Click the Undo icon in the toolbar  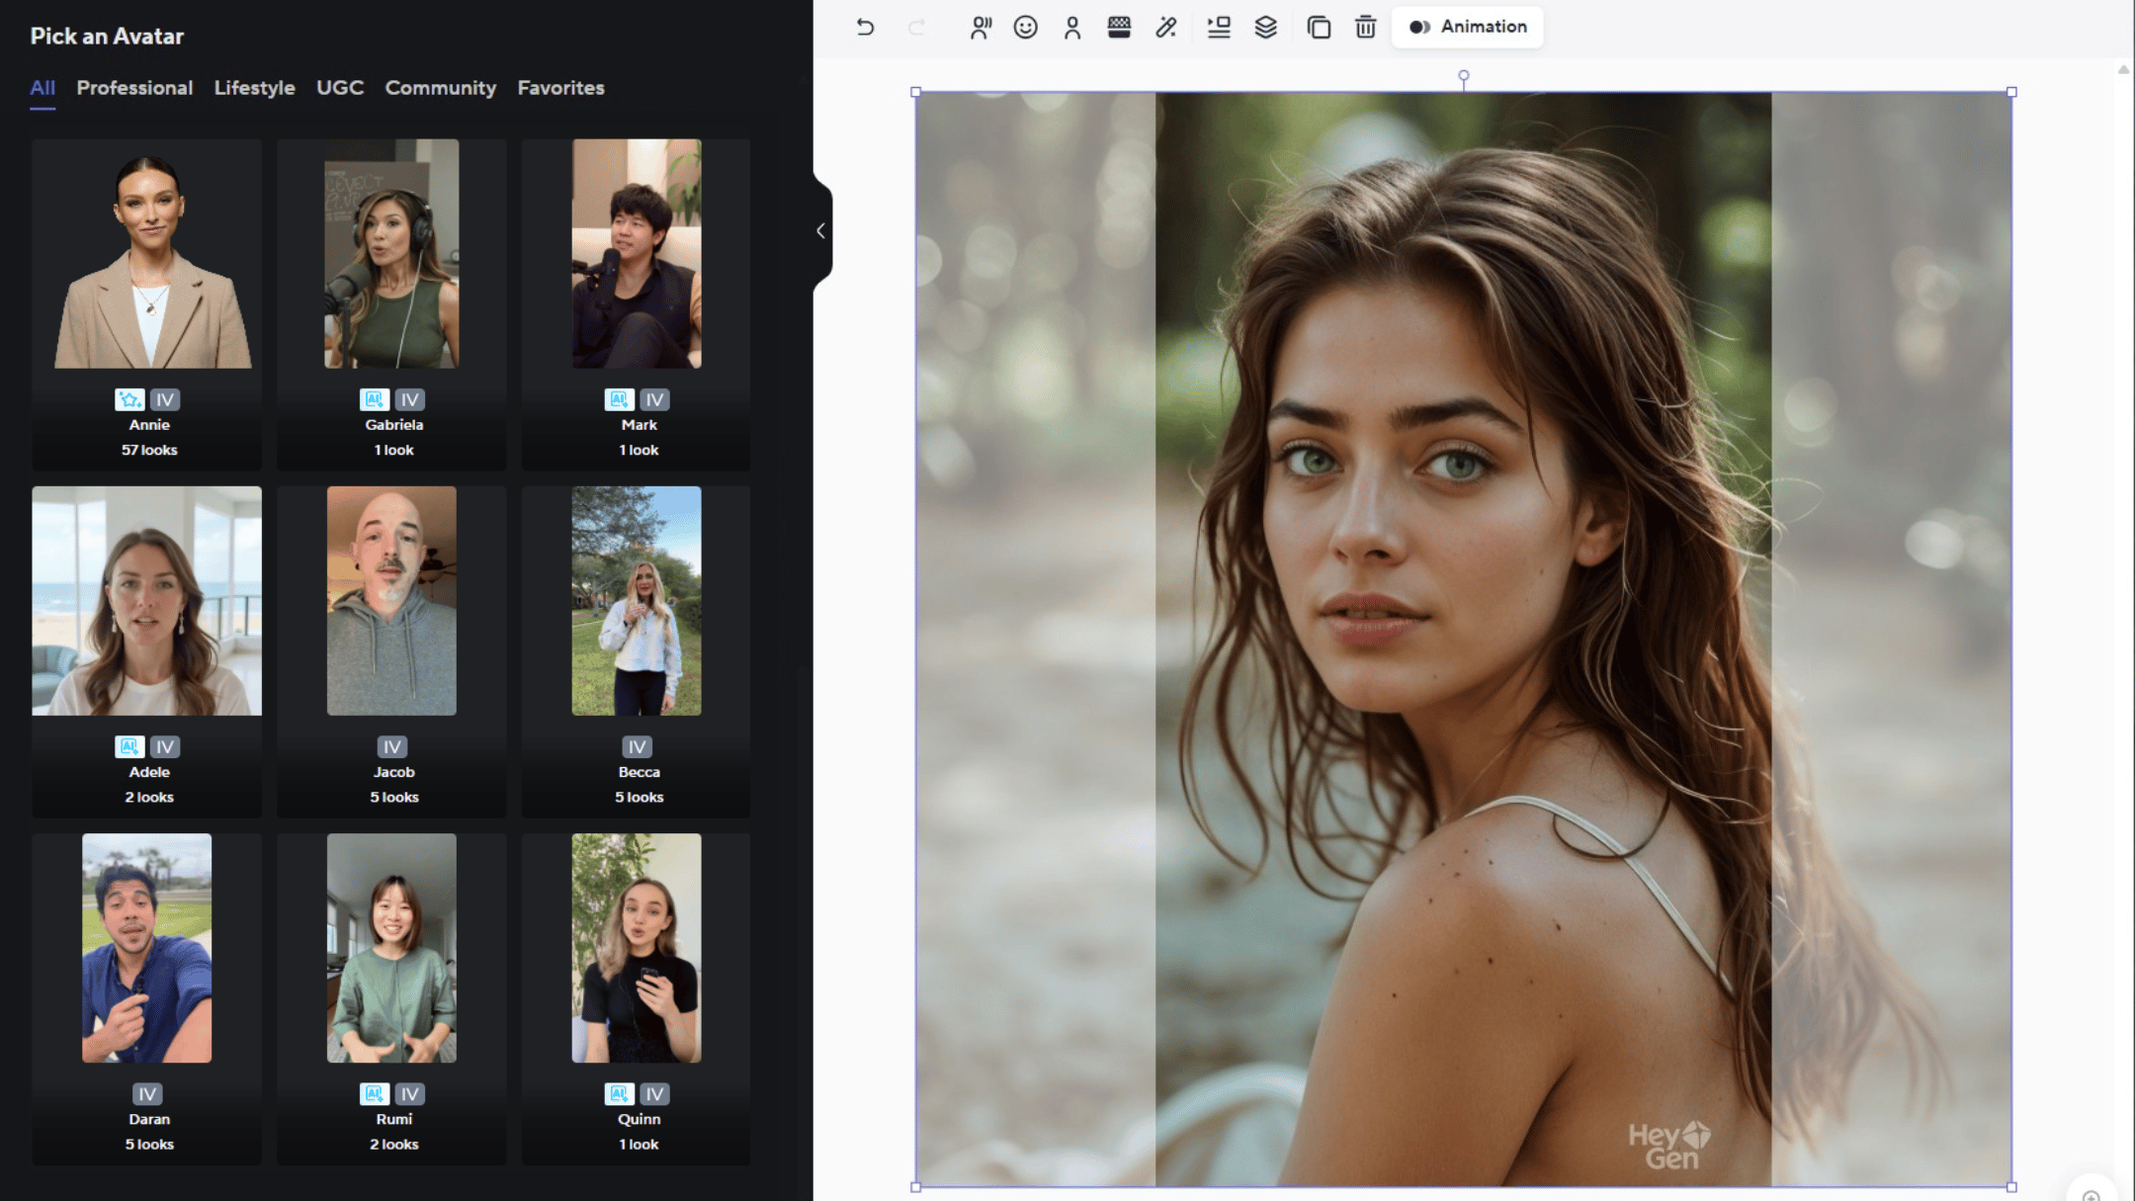(867, 28)
